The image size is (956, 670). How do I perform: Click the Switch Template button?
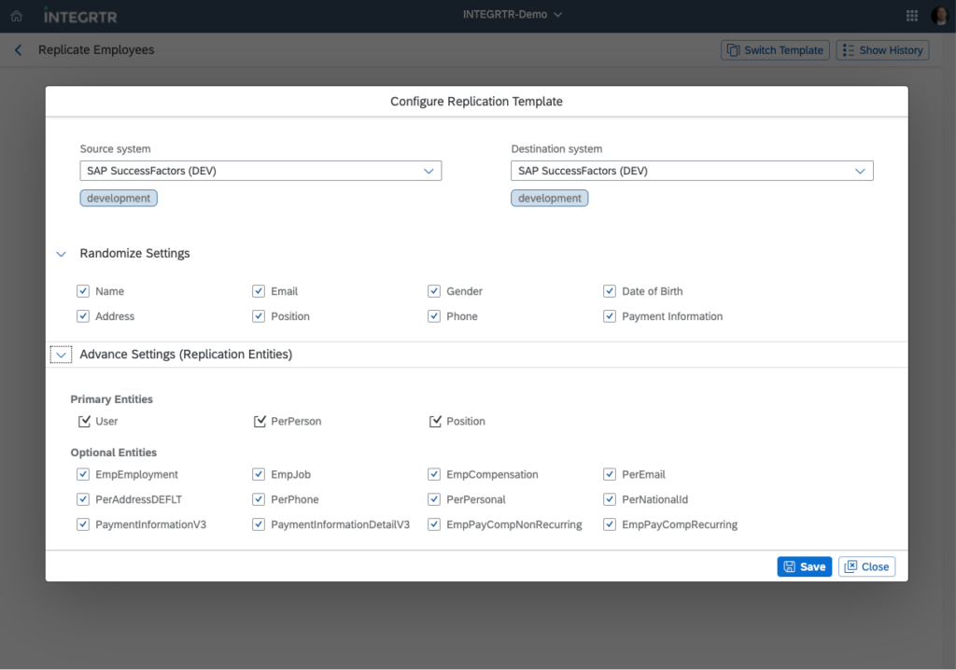click(x=775, y=50)
